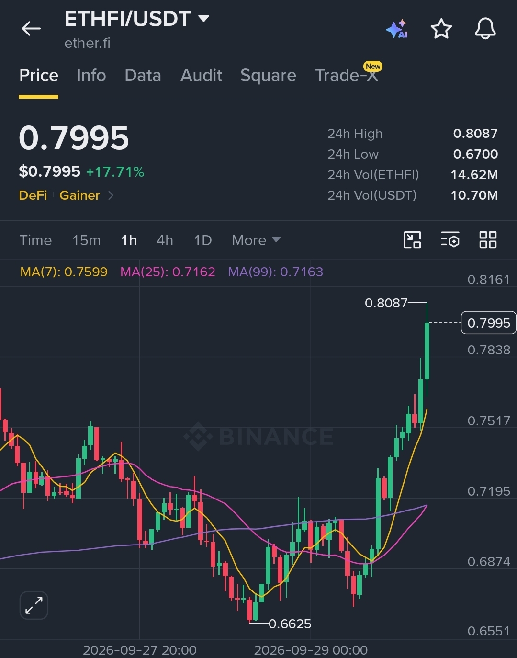Expand the ETHFI/USDT pair selector arrow
The height and width of the screenshot is (658, 517).
[204, 19]
